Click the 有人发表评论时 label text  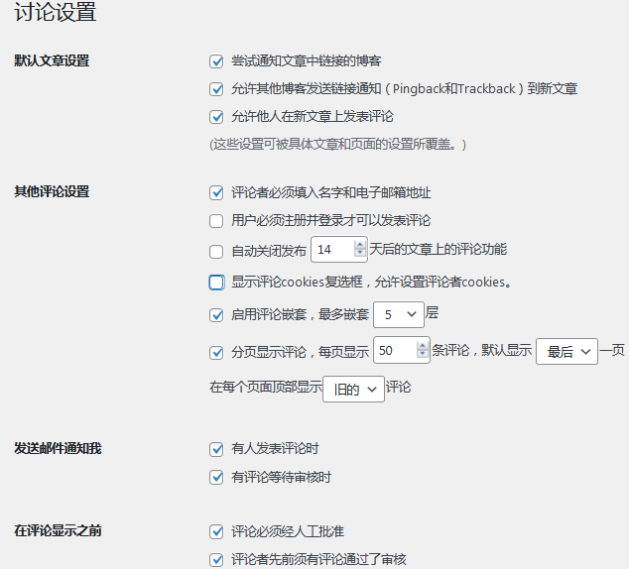click(x=275, y=449)
